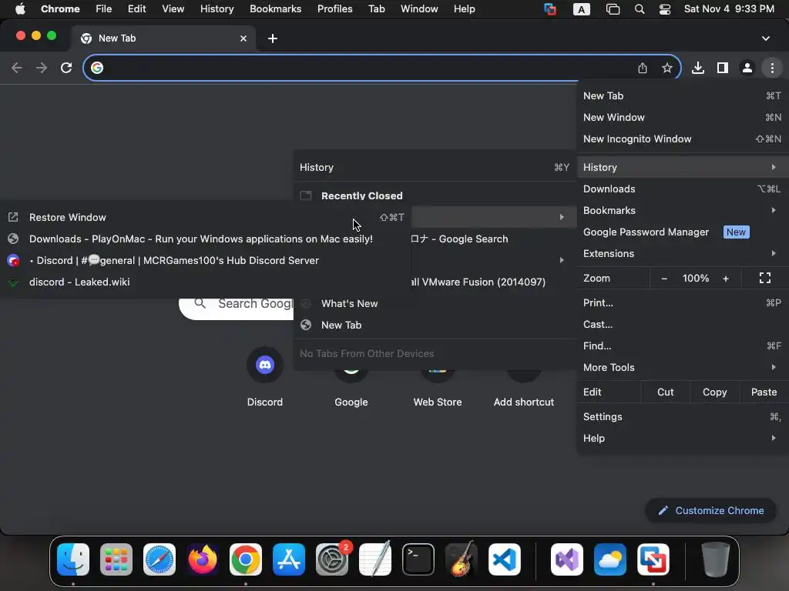This screenshot has width=789, height=591.
Task: Expand the Help submenu in Chrome menu
Action: pyautogui.click(x=682, y=438)
